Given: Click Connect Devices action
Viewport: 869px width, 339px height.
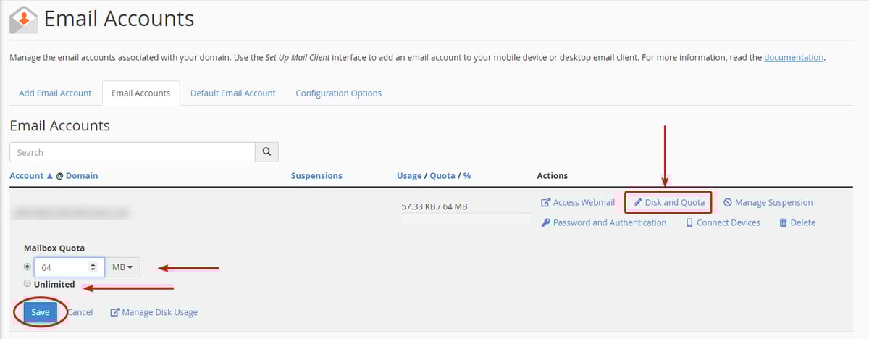Looking at the screenshot, I should pos(723,223).
